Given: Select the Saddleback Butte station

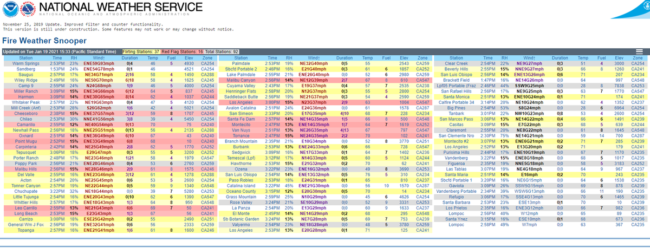Looking at the screenshot, I should (x=242, y=96).
